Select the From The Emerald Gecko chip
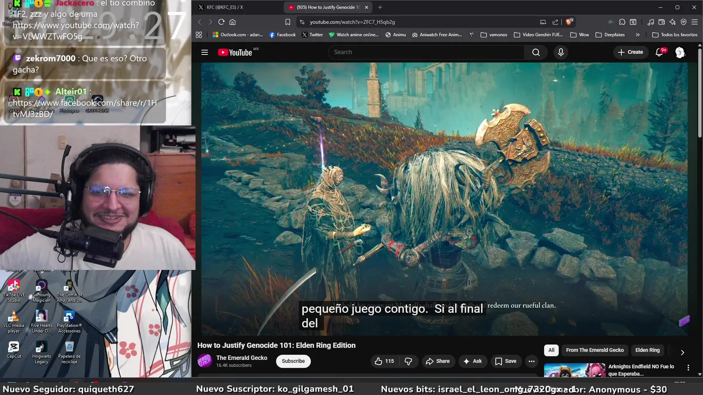Viewport: 703px width, 395px height. pos(595,350)
